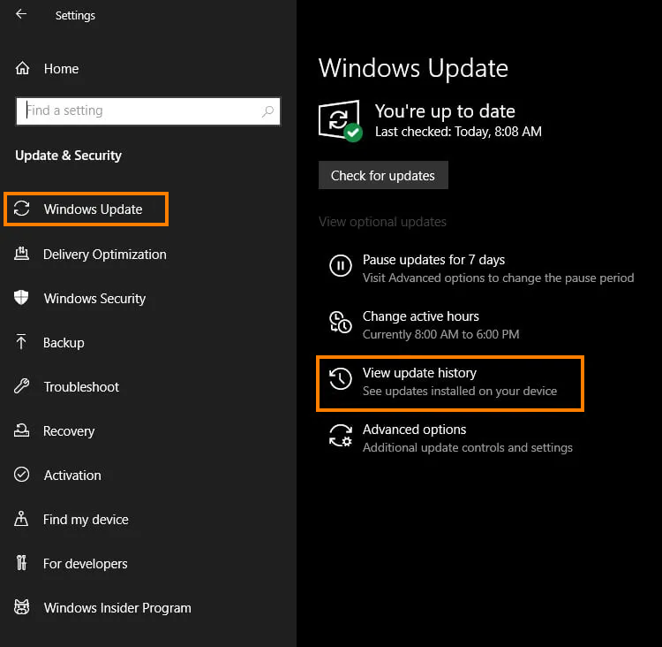The image size is (662, 647).
Task: Click the Windows Update page title
Action: 413,69
